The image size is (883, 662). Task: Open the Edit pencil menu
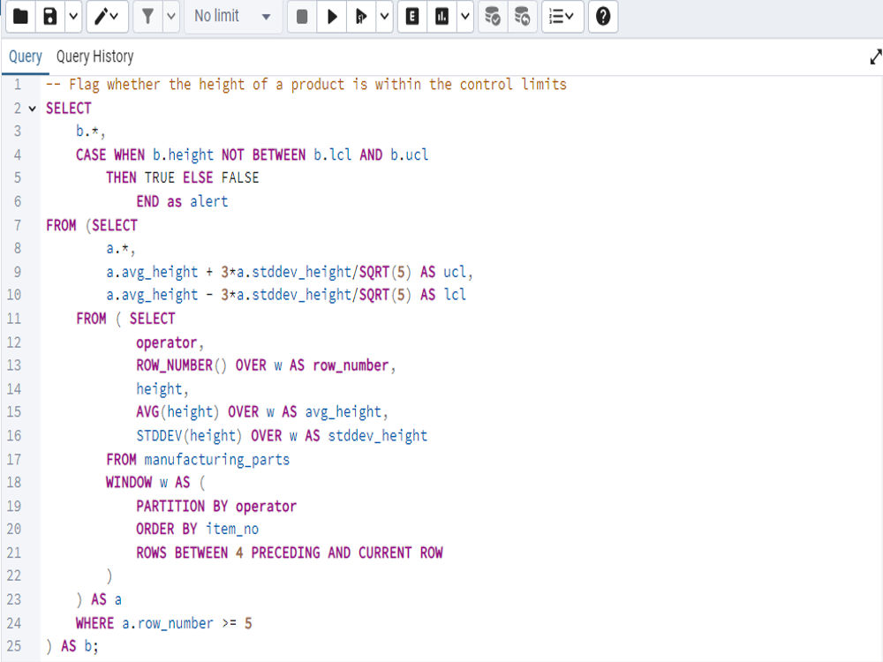[107, 16]
